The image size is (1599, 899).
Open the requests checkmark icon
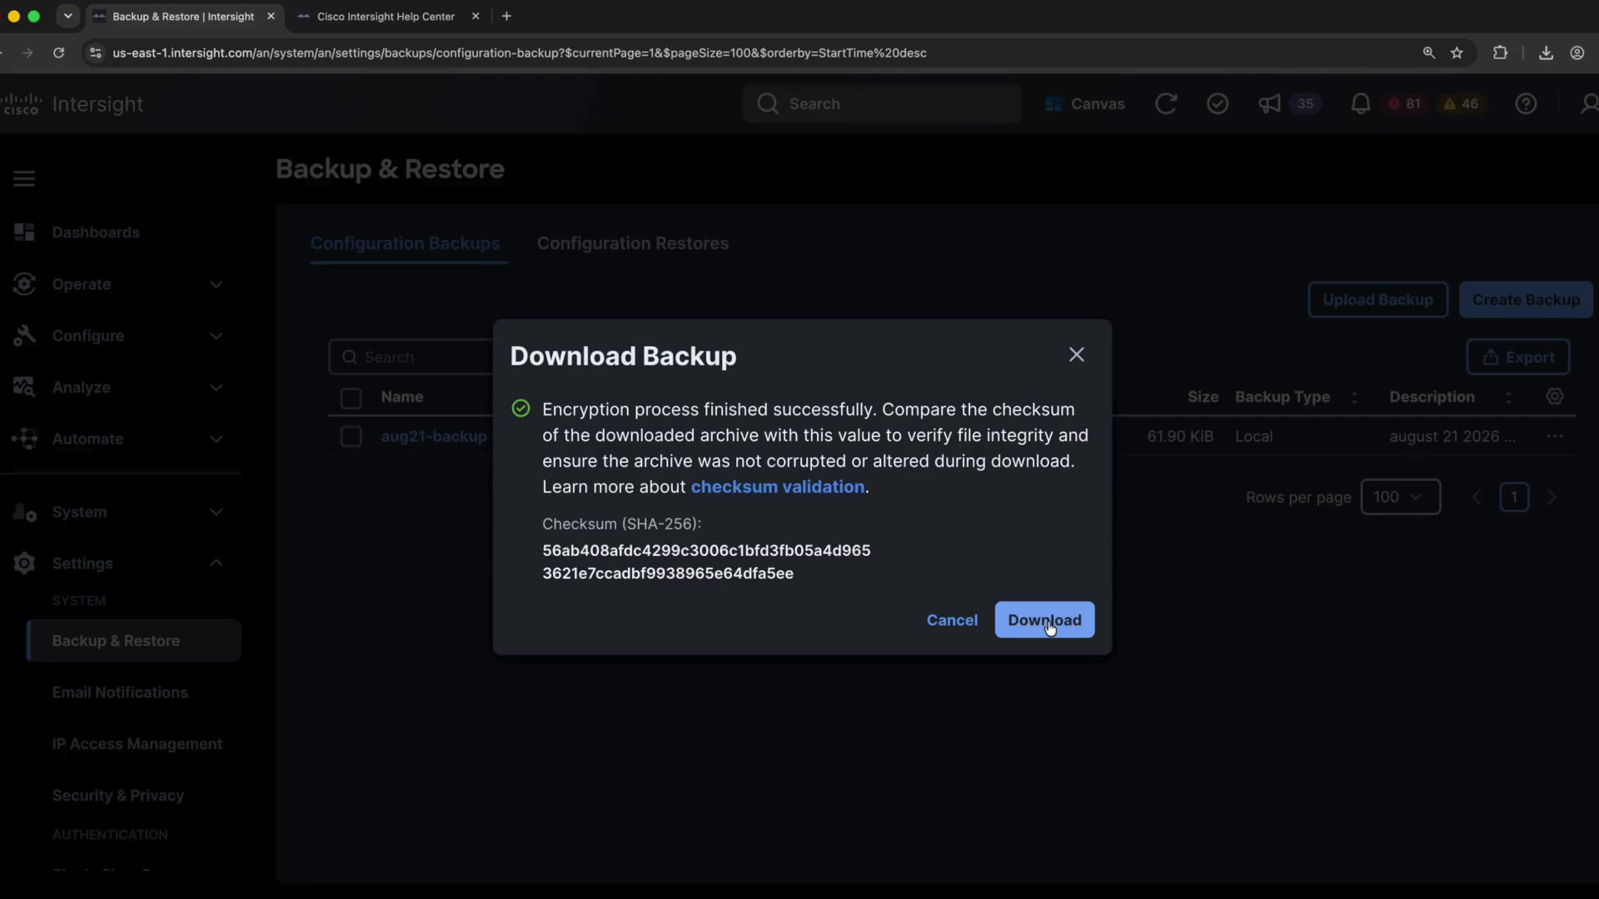point(1218,104)
